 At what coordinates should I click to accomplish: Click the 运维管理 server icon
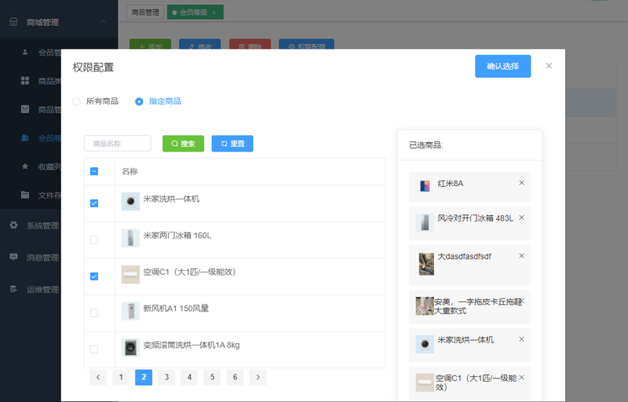click(13, 289)
